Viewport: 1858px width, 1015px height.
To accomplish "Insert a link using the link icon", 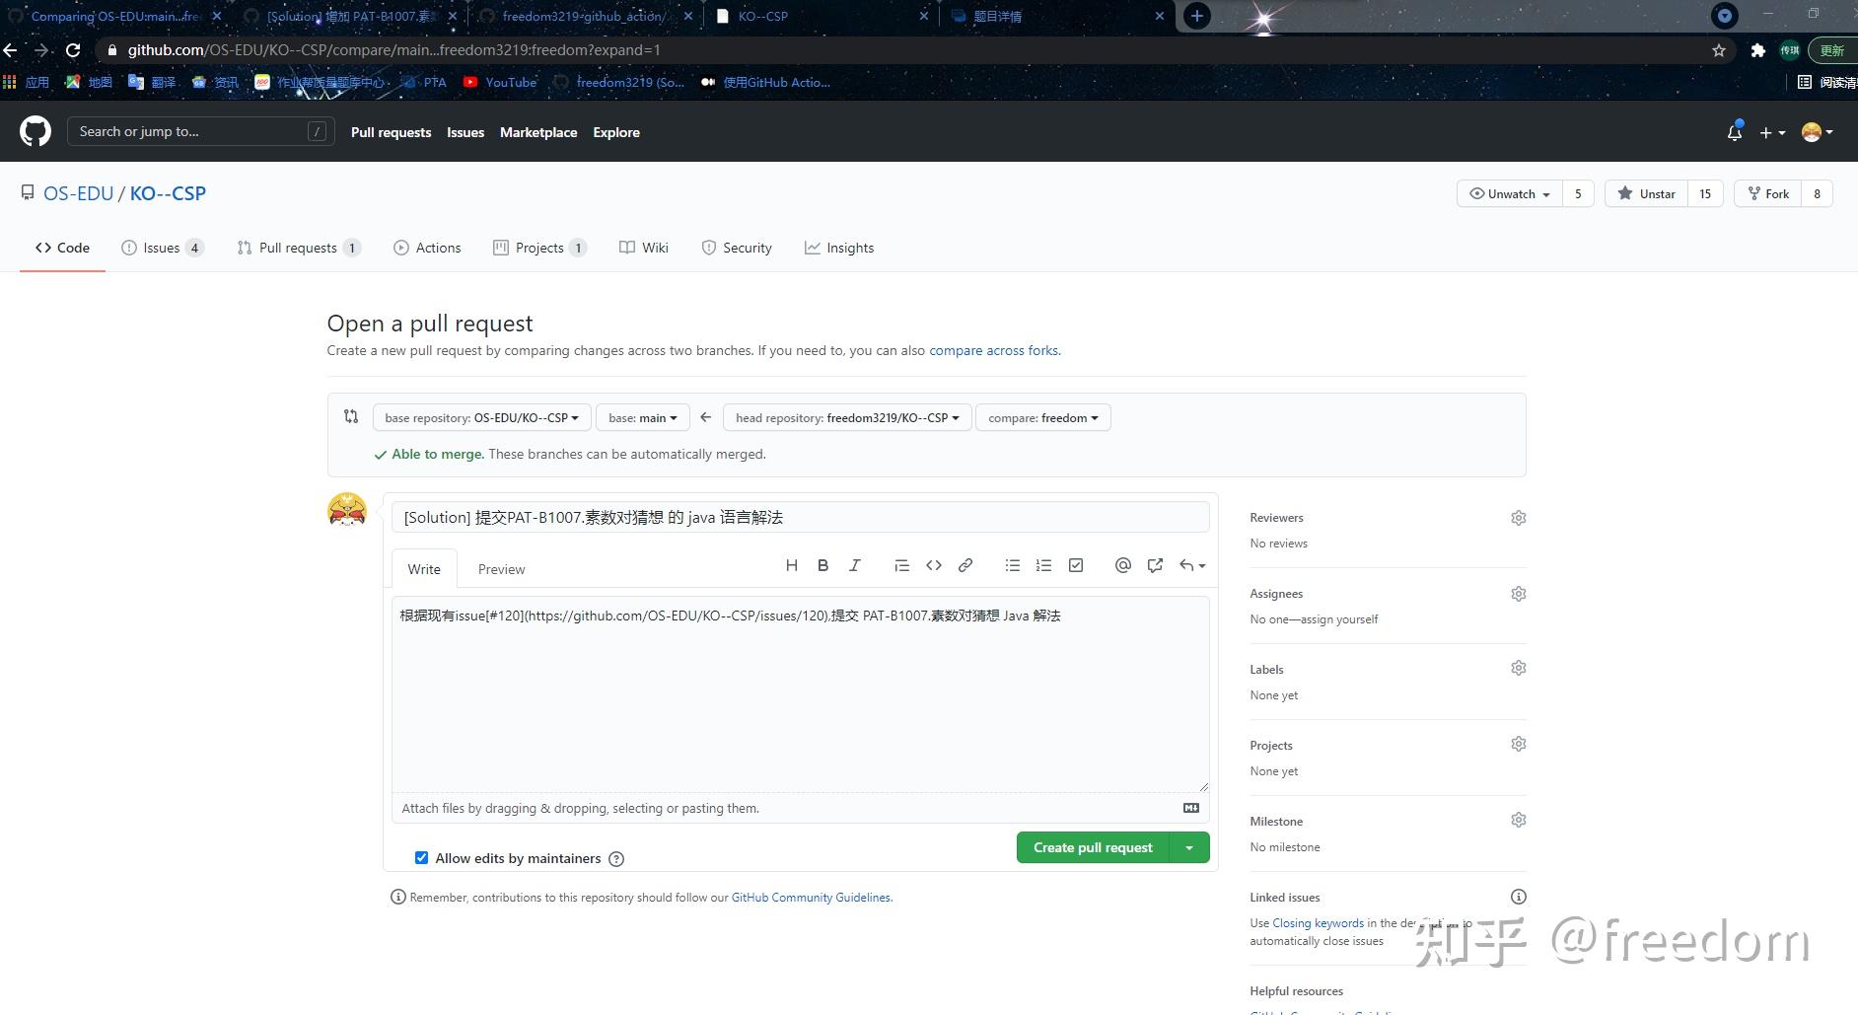I will coord(965,565).
